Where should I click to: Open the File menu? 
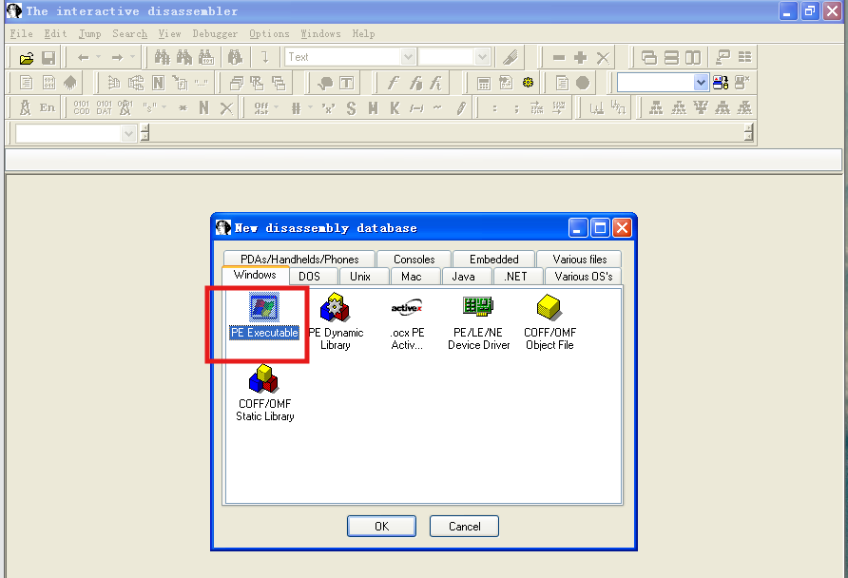click(x=21, y=33)
